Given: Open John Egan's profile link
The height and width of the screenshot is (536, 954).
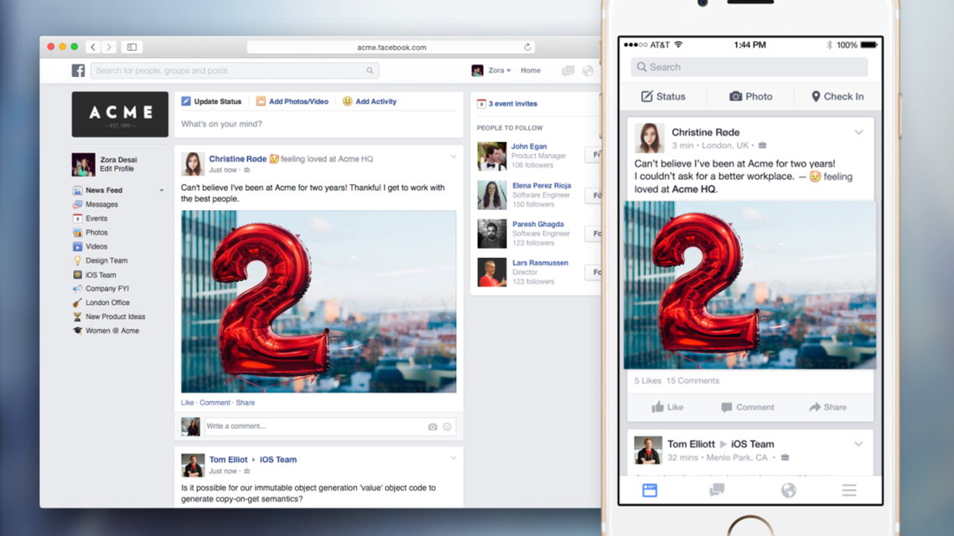Looking at the screenshot, I should (529, 147).
